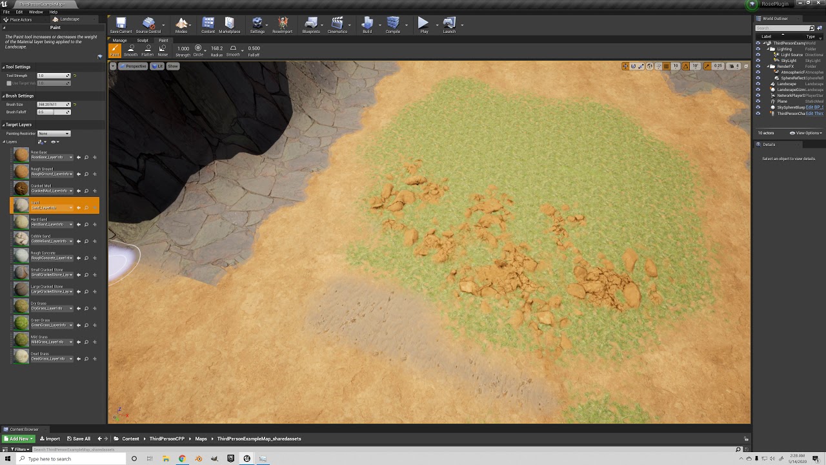Toggle visibility of the Light Source actor
The width and height of the screenshot is (826, 465).
pyautogui.click(x=758, y=55)
